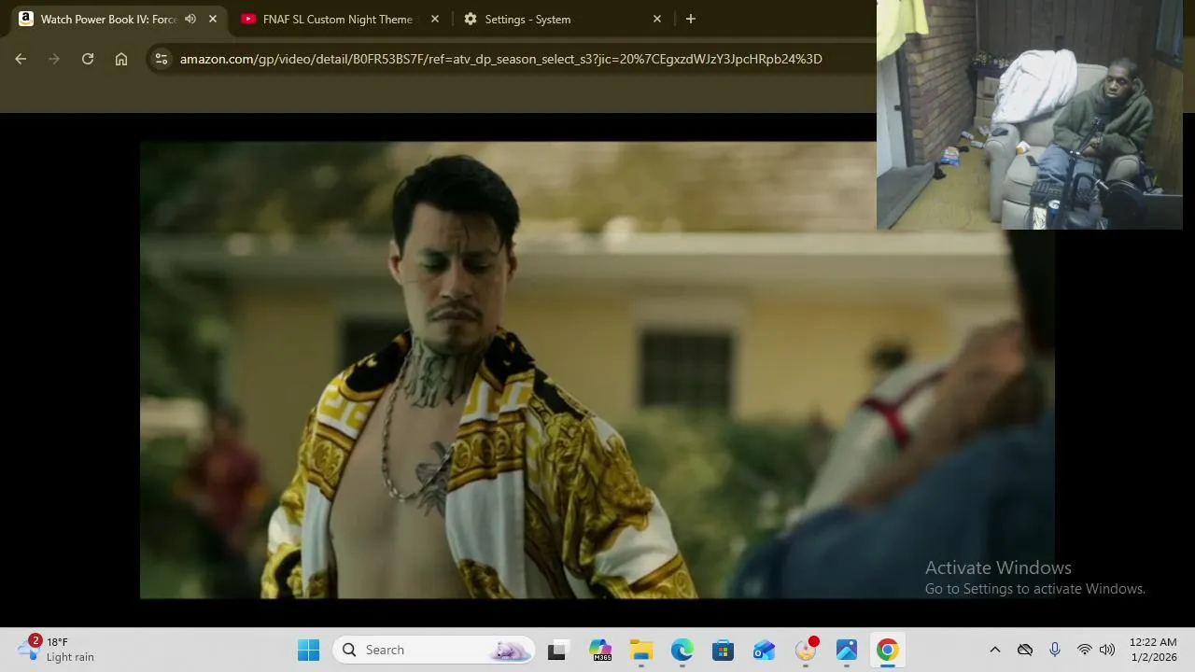The width and height of the screenshot is (1195, 672).
Task: Open the volume control in the tray
Action: pos(1107,650)
